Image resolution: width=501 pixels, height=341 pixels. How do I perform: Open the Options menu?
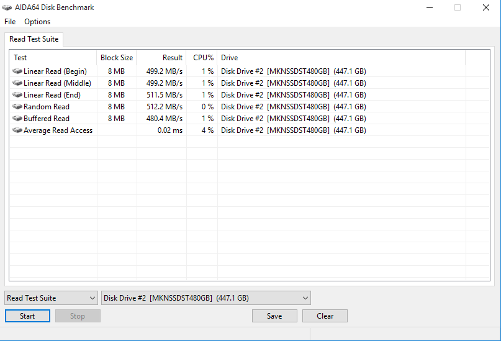37,21
